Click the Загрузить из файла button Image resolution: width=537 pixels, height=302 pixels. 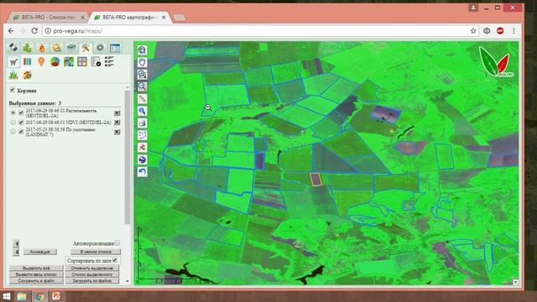point(92,280)
